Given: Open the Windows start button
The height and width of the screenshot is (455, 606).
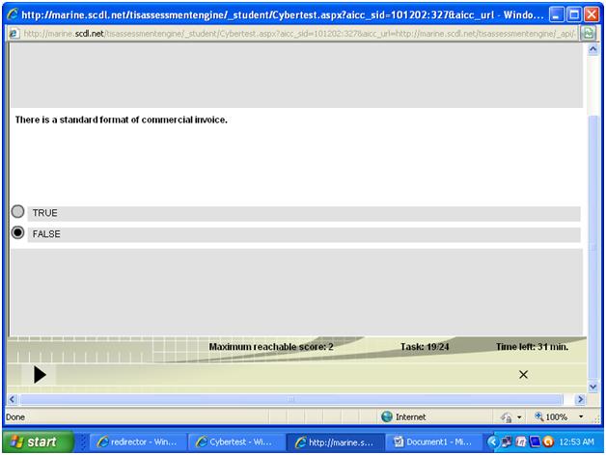Looking at the screenshot, I should (x=38, y=442).
